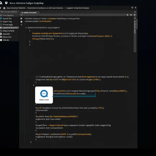Click the search magnifier icon in top-left corner
Image resolution: width=156 pixels, height=156 pixels.
point(2,3)
